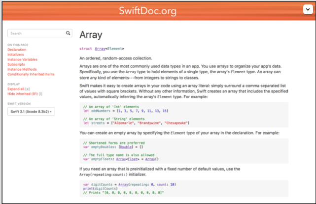Focus the Search input field
This screenshot has width=316, height=204.
coord(40,33)
